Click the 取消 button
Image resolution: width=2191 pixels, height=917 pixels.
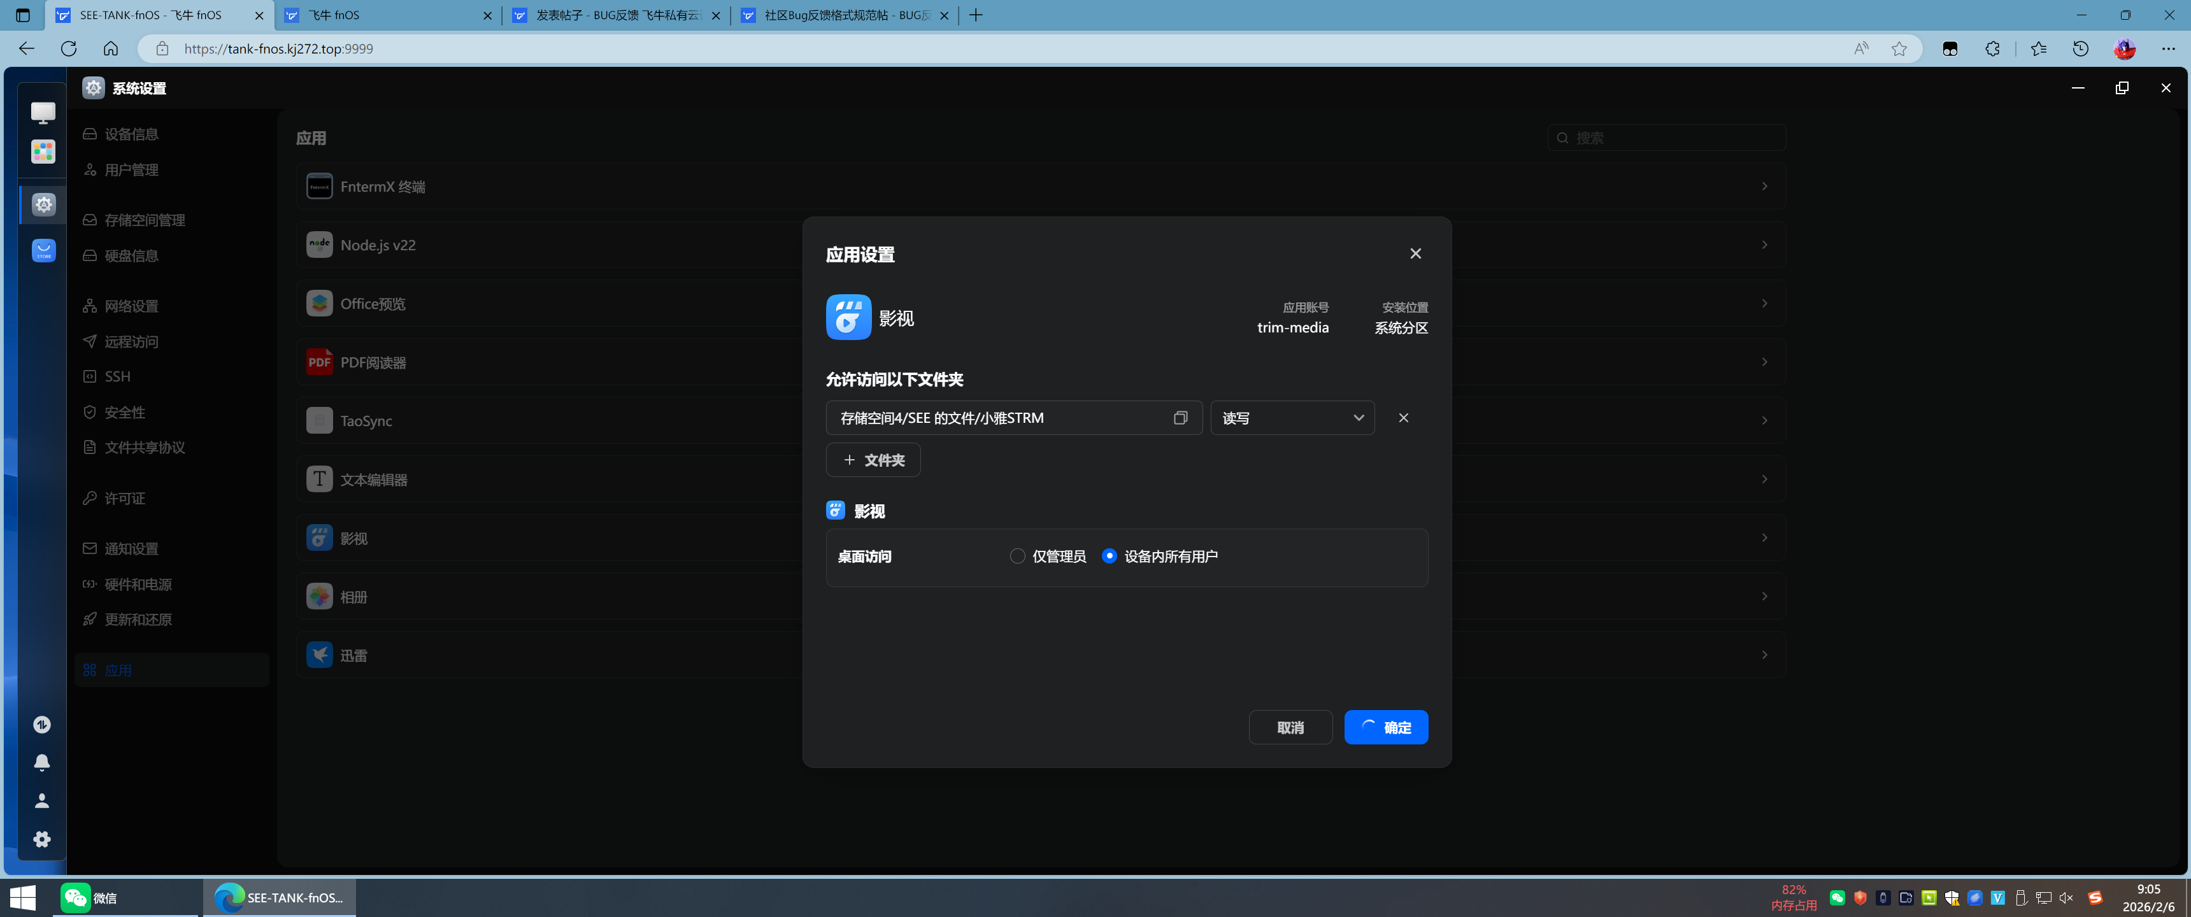(x=1289, y=727)
